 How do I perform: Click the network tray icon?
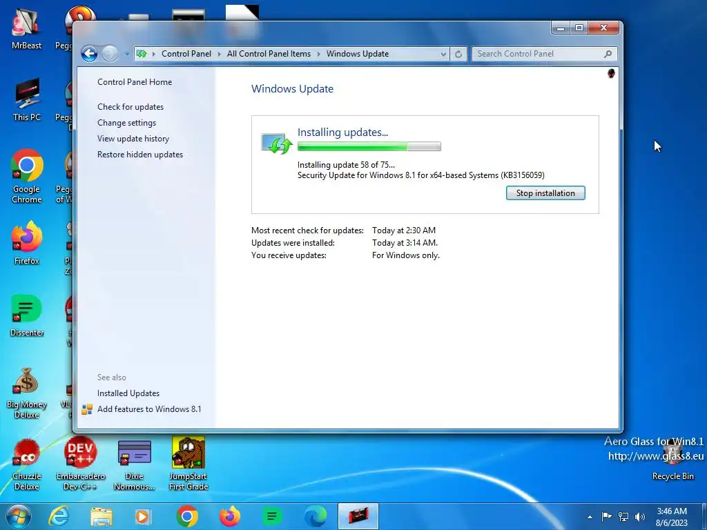point(623,516)
